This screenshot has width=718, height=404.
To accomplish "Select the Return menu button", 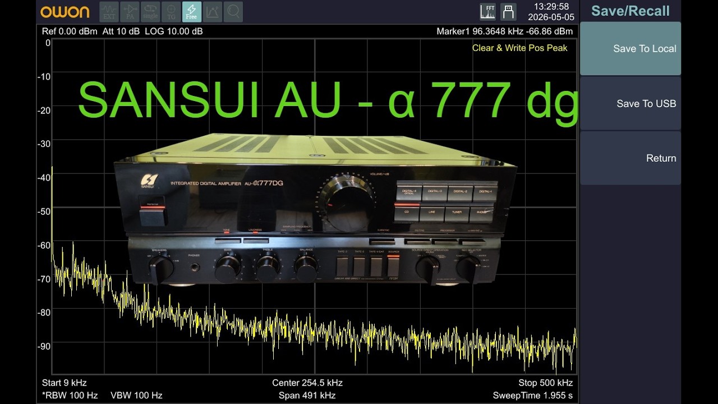I will pyautogui.click(x=630, y=158).
